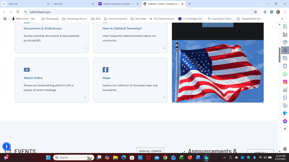The image size is (289, 162).
Task: Open sidebar settings gear icon
Action: click(285, 149)
